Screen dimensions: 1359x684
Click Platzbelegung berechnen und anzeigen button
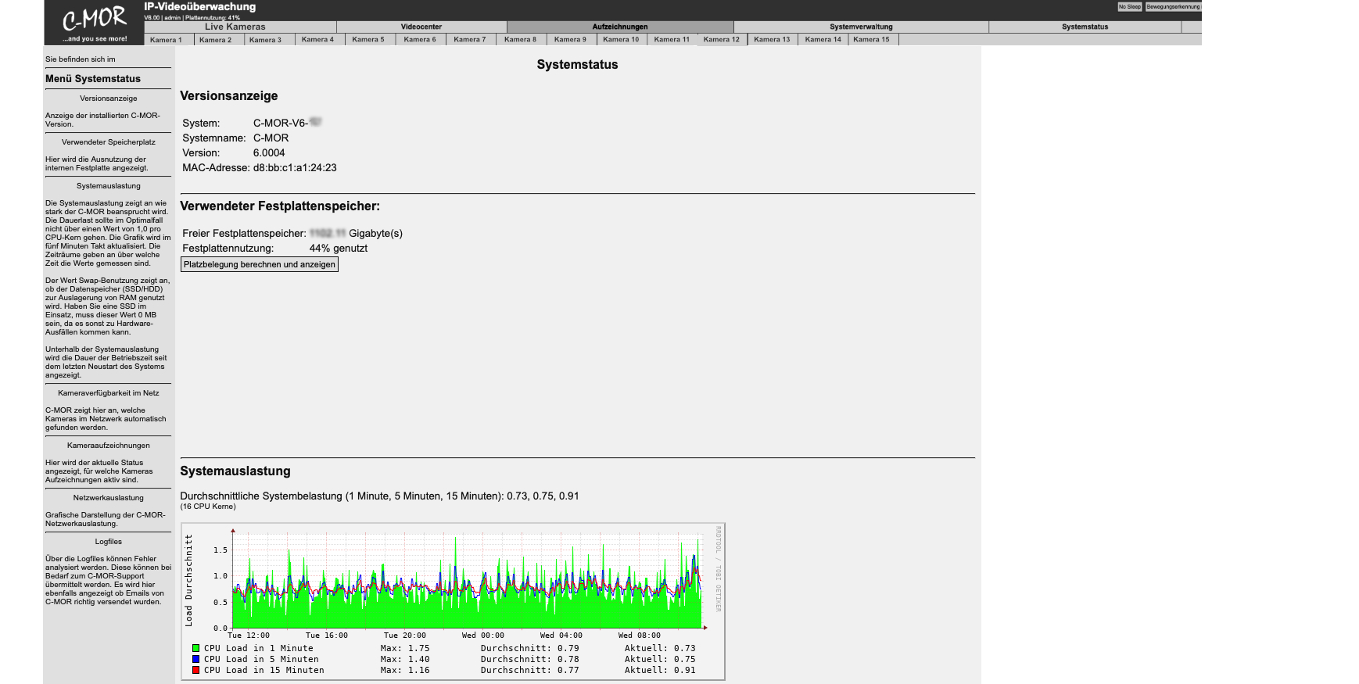click(260, 264)
